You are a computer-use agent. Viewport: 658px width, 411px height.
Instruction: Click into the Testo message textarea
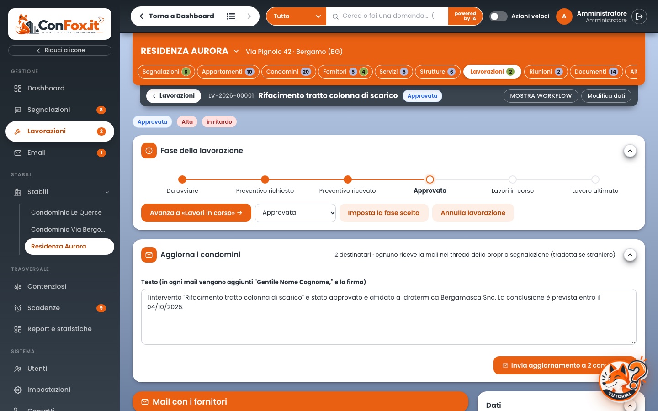[389, 316]
